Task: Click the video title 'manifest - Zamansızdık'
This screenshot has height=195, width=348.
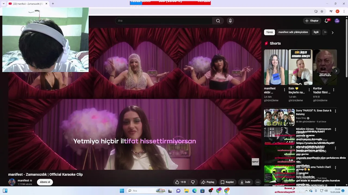Action: point(45,174)
